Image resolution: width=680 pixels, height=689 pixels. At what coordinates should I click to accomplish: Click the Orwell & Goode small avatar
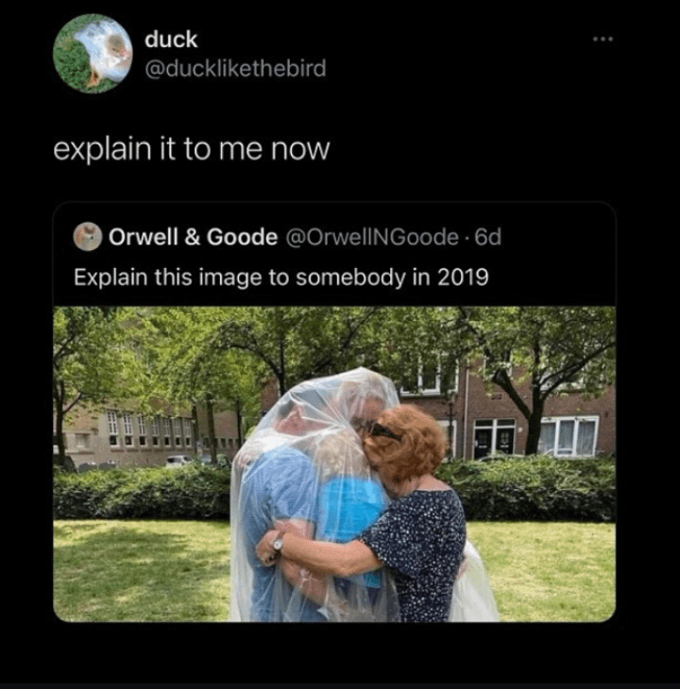pos(88,236)
